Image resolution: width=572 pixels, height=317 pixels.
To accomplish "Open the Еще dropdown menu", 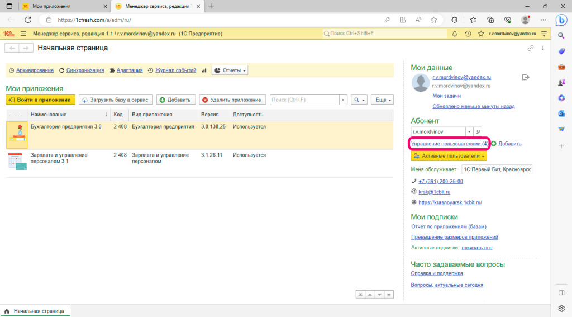I will tap(382, 100).
